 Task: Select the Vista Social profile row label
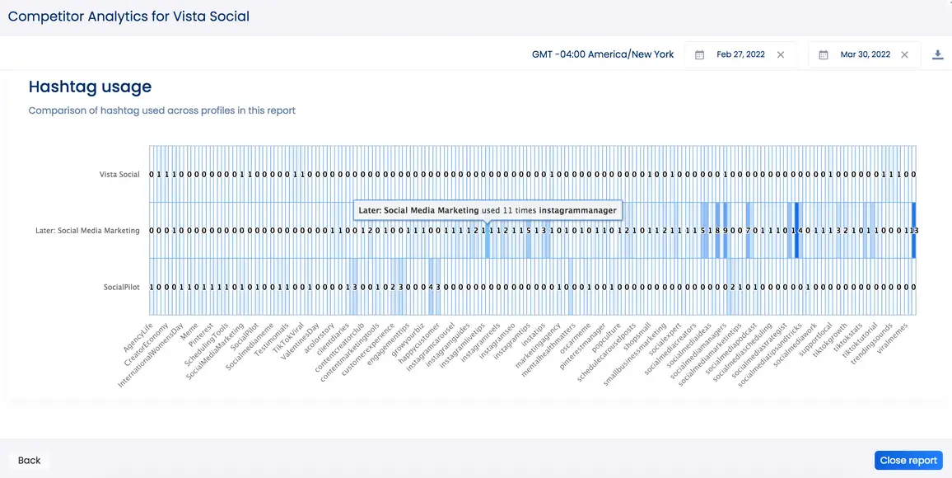pyautogui.click(x=119, y=174)
